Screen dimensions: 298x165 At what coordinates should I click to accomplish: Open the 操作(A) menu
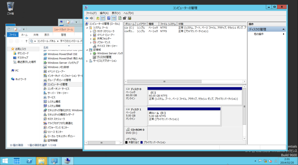coord(104,13)
